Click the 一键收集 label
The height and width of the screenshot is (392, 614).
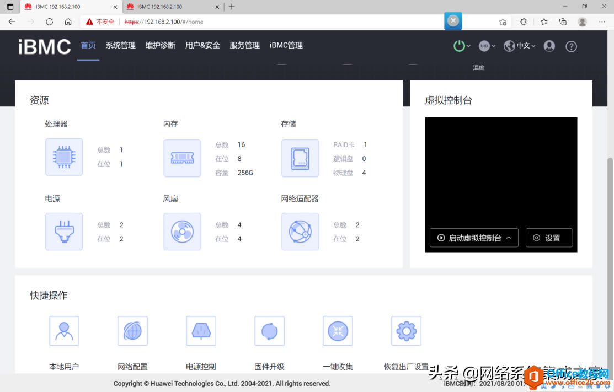(338, 367)
